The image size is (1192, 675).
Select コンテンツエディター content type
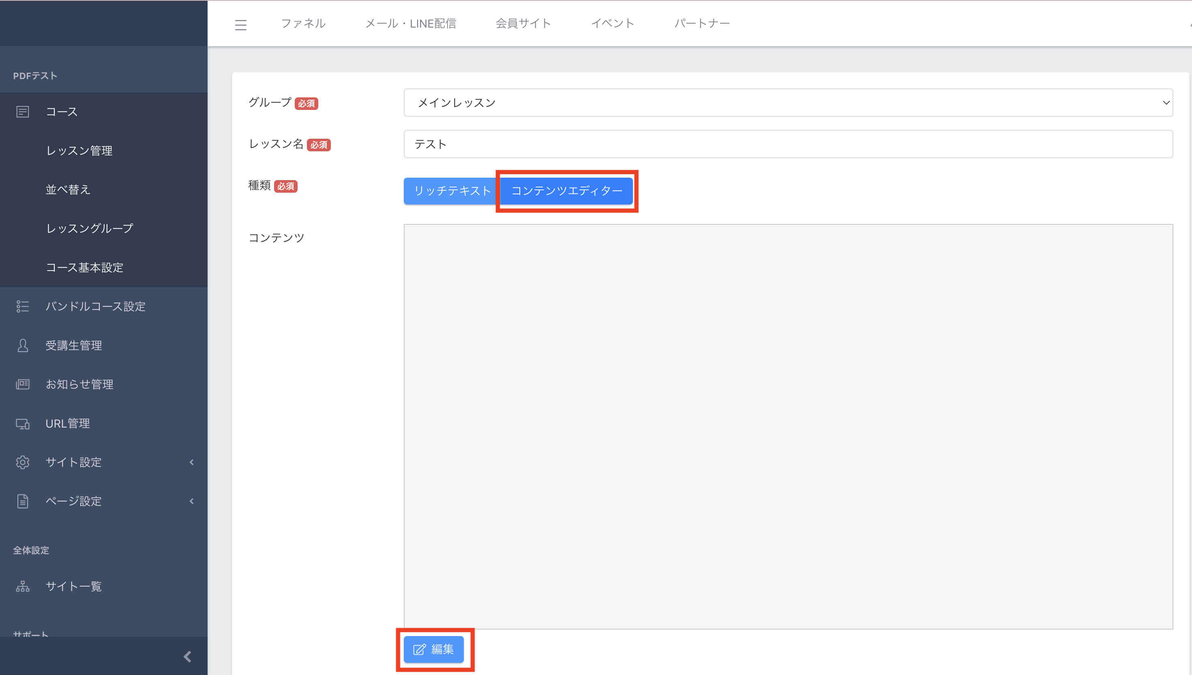click(x=566, y=191)
